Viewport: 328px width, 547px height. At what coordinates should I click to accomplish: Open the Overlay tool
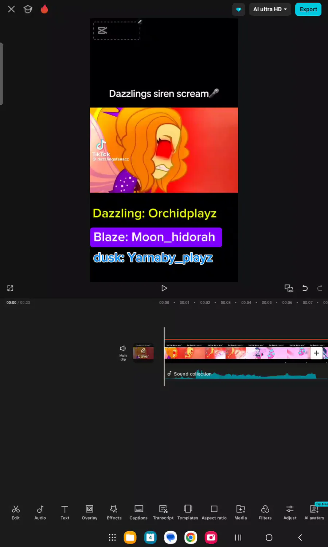90,512
